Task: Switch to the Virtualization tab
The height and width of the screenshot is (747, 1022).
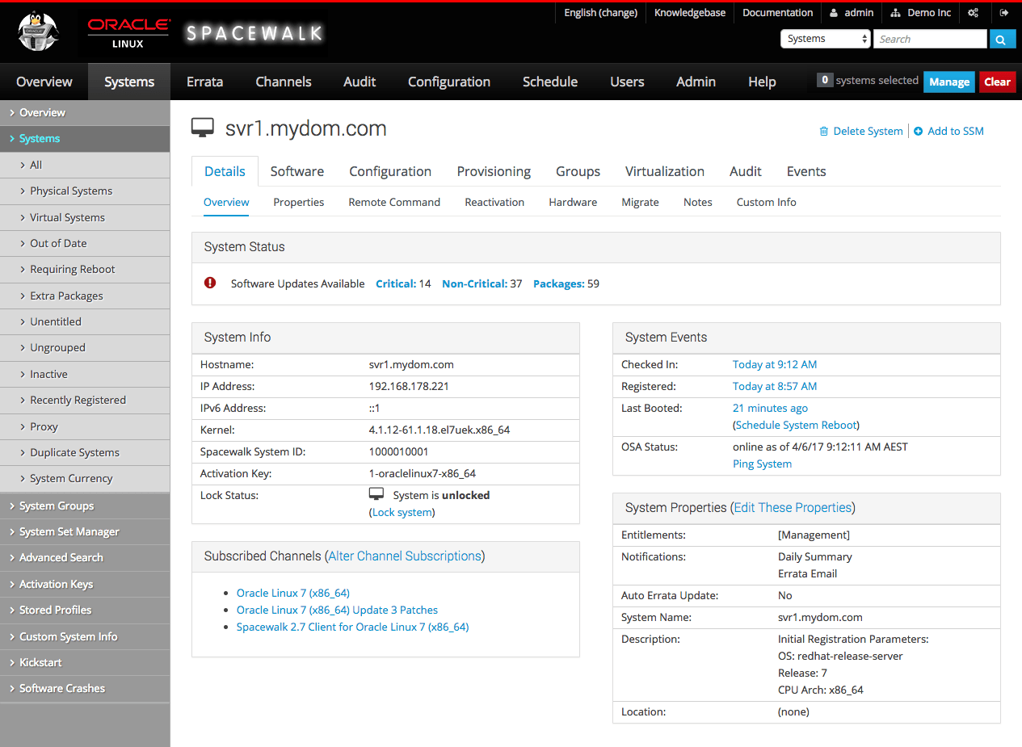Action: tap(665, 171)
